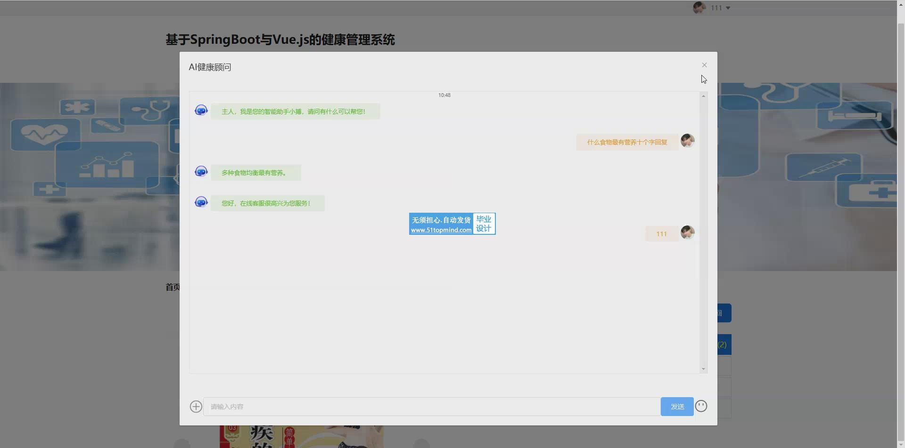Image resolution: width=905 pixels, height=448 pixels.
Task: Click the 111 chat message bubble
Action: pos(661,234)
